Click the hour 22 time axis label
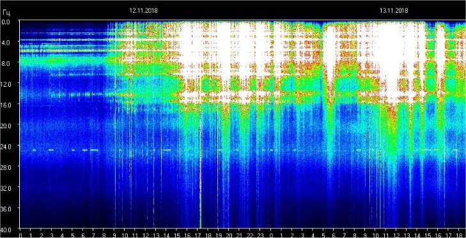The image size is (466, 238). (x=250, y=235)
